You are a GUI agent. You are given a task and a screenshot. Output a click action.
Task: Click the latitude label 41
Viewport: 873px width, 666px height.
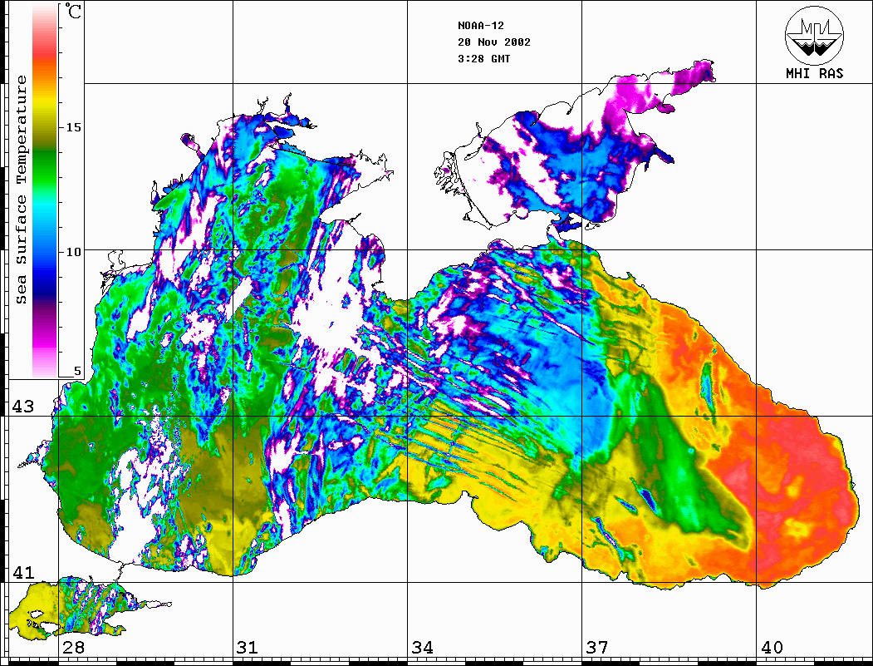click(22, 572)
